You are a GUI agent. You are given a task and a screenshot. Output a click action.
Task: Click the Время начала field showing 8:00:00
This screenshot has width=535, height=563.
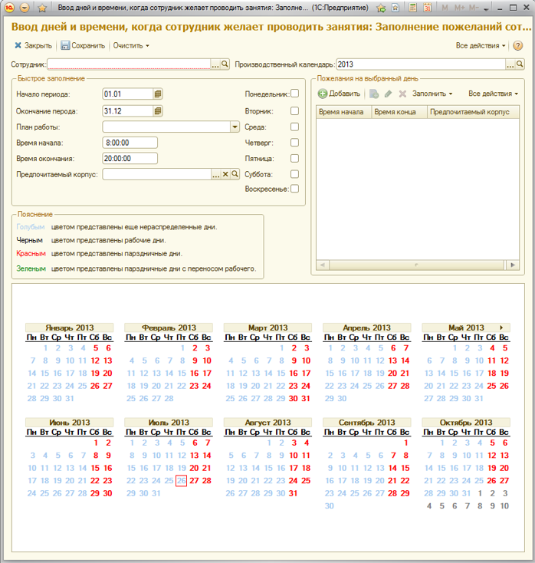(130, 143)
